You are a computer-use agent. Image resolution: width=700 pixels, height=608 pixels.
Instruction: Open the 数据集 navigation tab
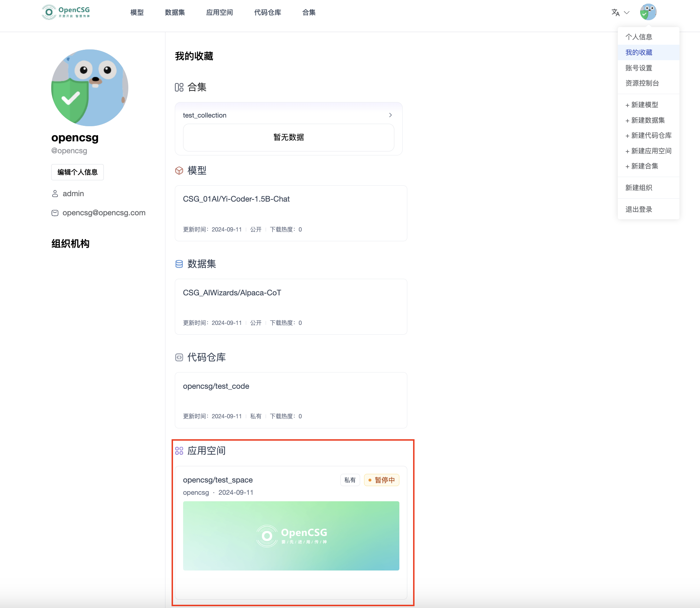(175, 13)
